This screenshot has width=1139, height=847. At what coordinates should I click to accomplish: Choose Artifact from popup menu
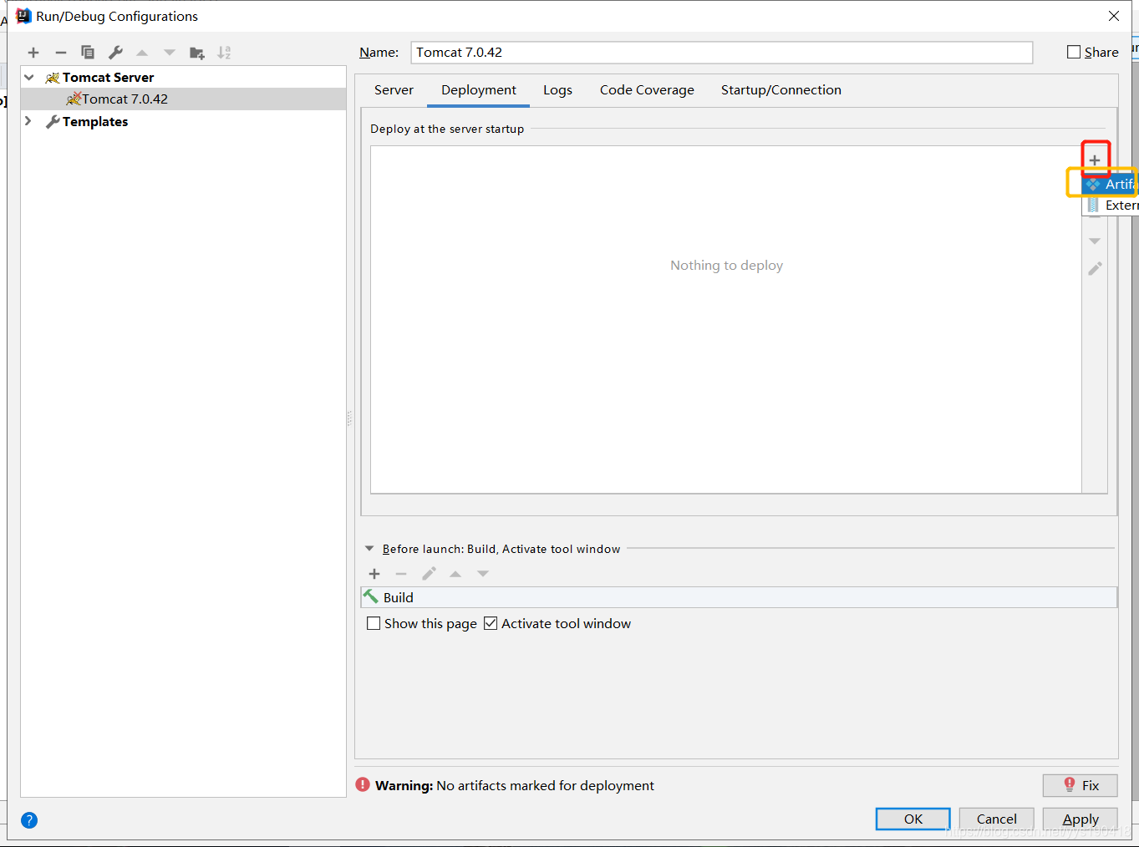click(x=1111, y=184)
